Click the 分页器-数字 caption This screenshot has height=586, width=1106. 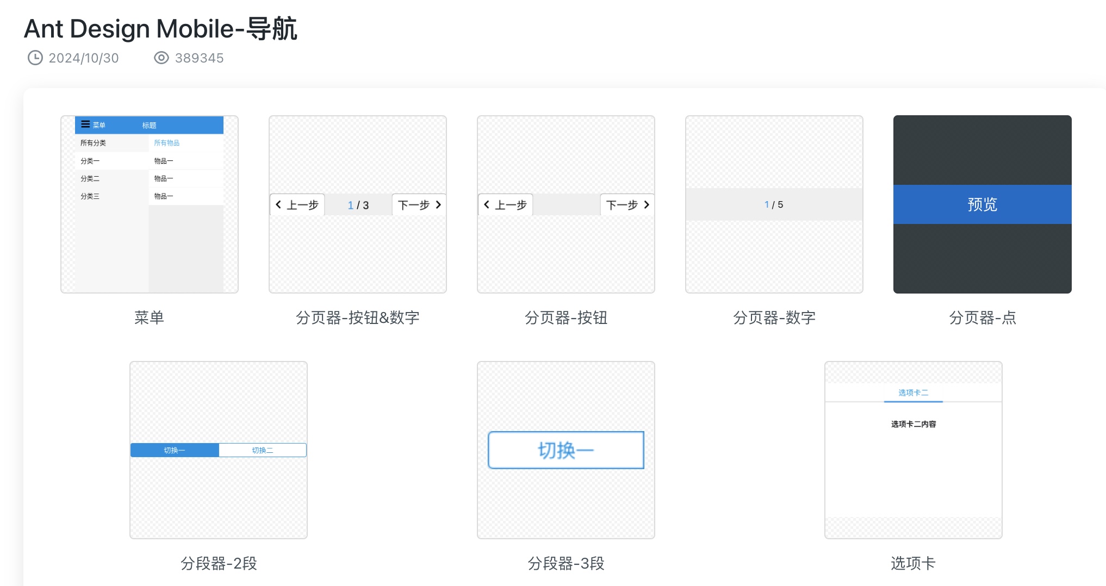pyautogui.click(x=774, y=317)
